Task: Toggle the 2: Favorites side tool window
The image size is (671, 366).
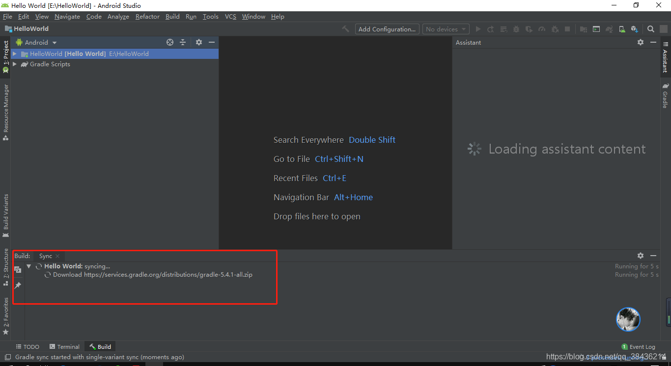Action: click(6, 315)
